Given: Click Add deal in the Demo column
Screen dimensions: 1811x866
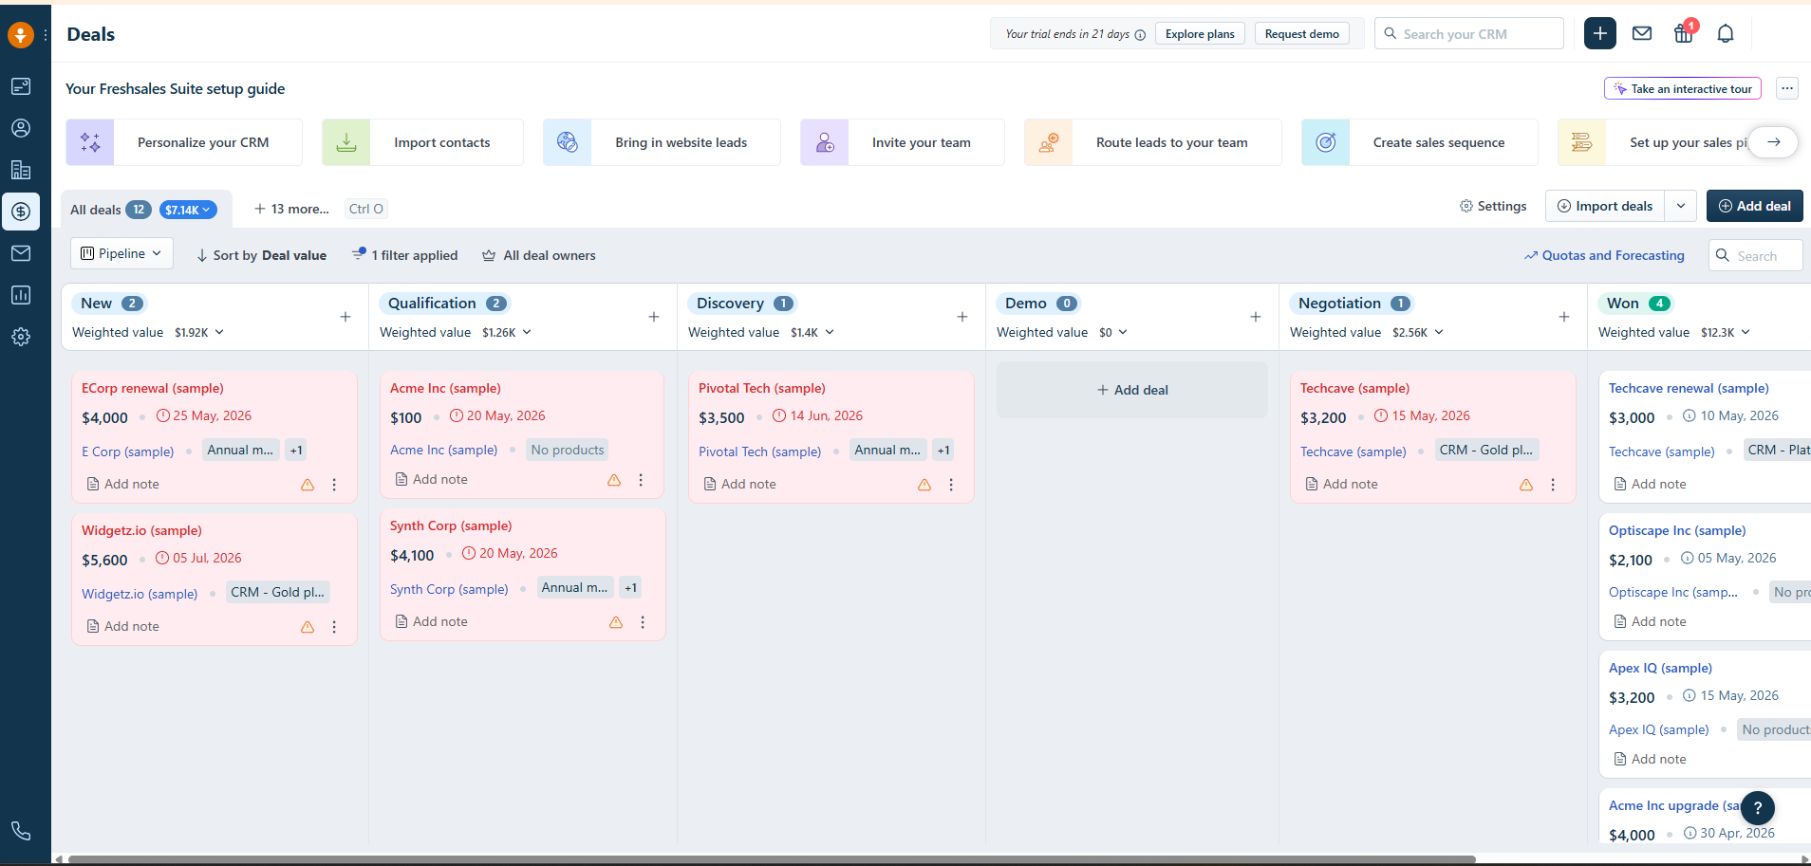Looking at the screenshot, I should [x=1132, y=390].
